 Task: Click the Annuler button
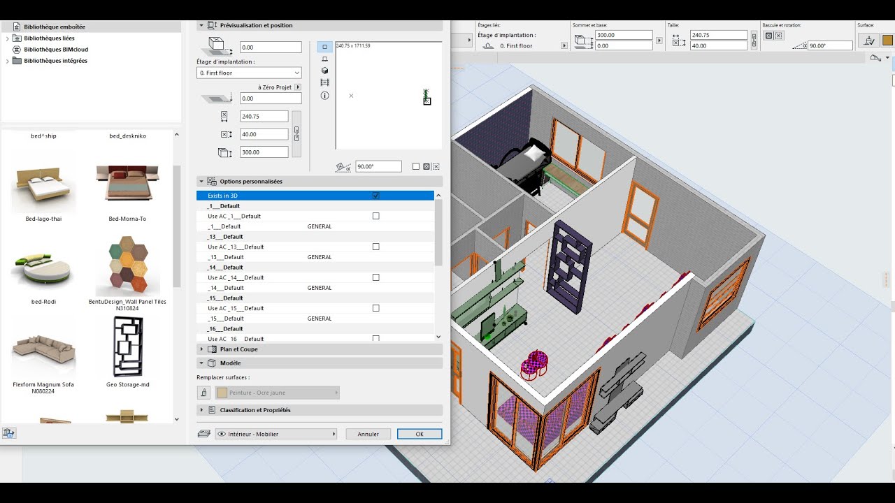click(x=368, y=434)
